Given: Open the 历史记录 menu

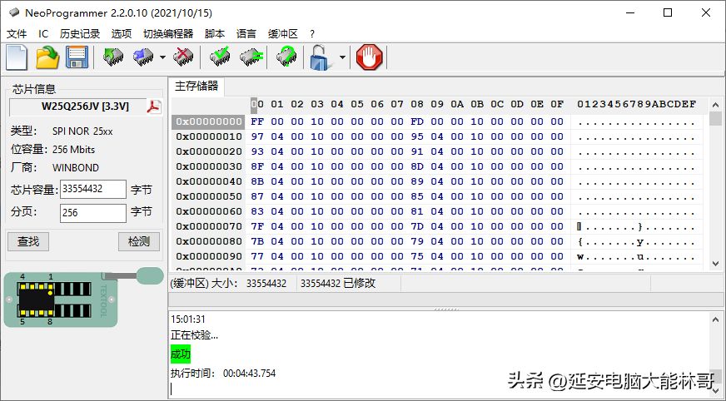Looking at the screenshot, I should click(x=80, y=34).
